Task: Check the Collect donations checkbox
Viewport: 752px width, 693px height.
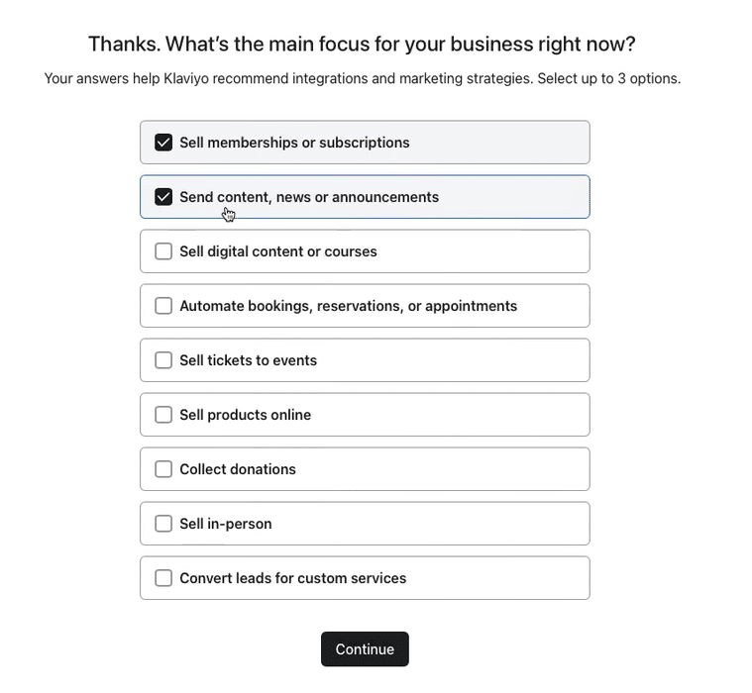Action: (x=163, y=469)
